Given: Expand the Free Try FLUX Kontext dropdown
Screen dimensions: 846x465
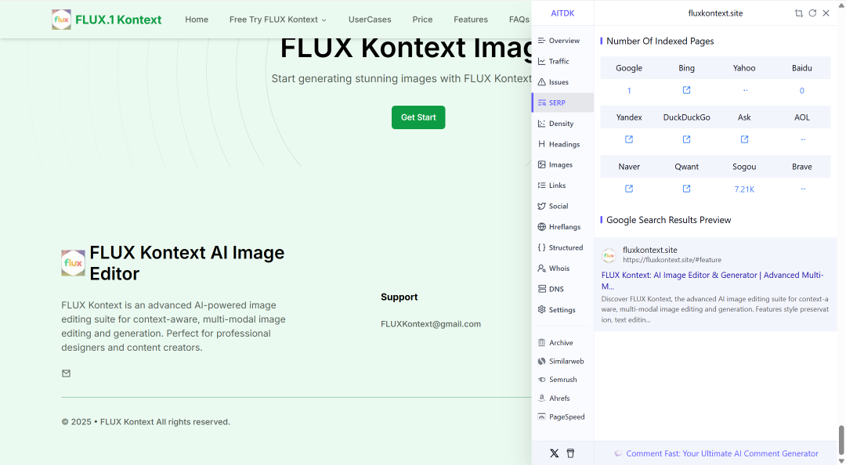Looking at the screenshot, I should pos(278,20).
